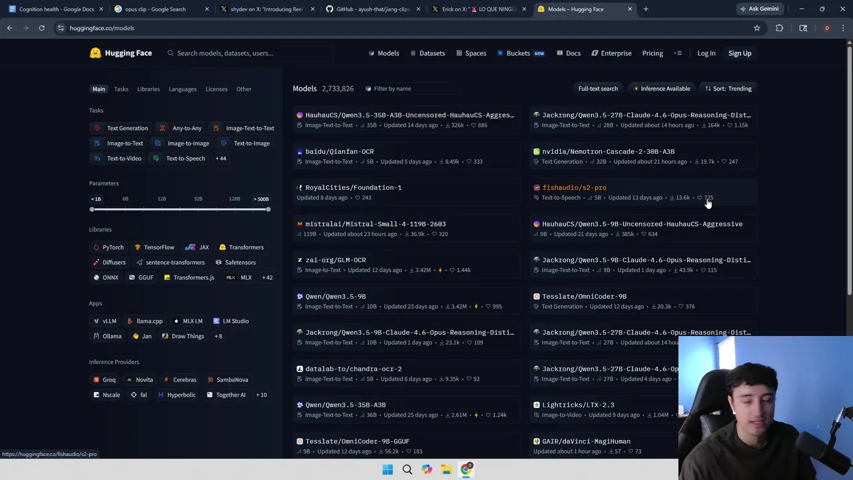
Task: Close the Cognition health Google Docs tab
Action: click(x=101, y=9)
